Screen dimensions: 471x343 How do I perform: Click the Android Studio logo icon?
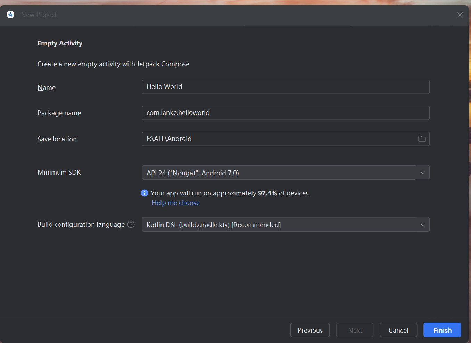tap(10, 15)
